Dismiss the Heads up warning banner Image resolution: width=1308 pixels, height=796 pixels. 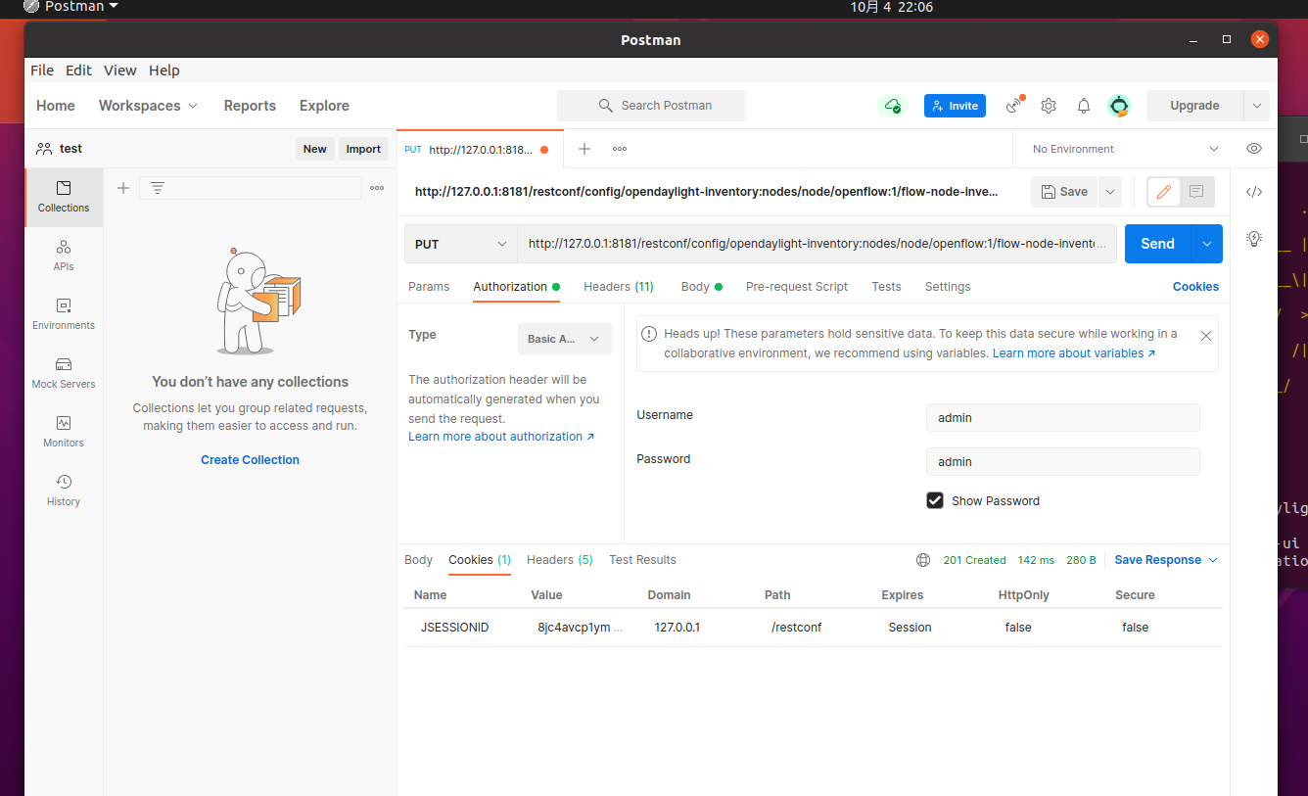click(1206, 335)
